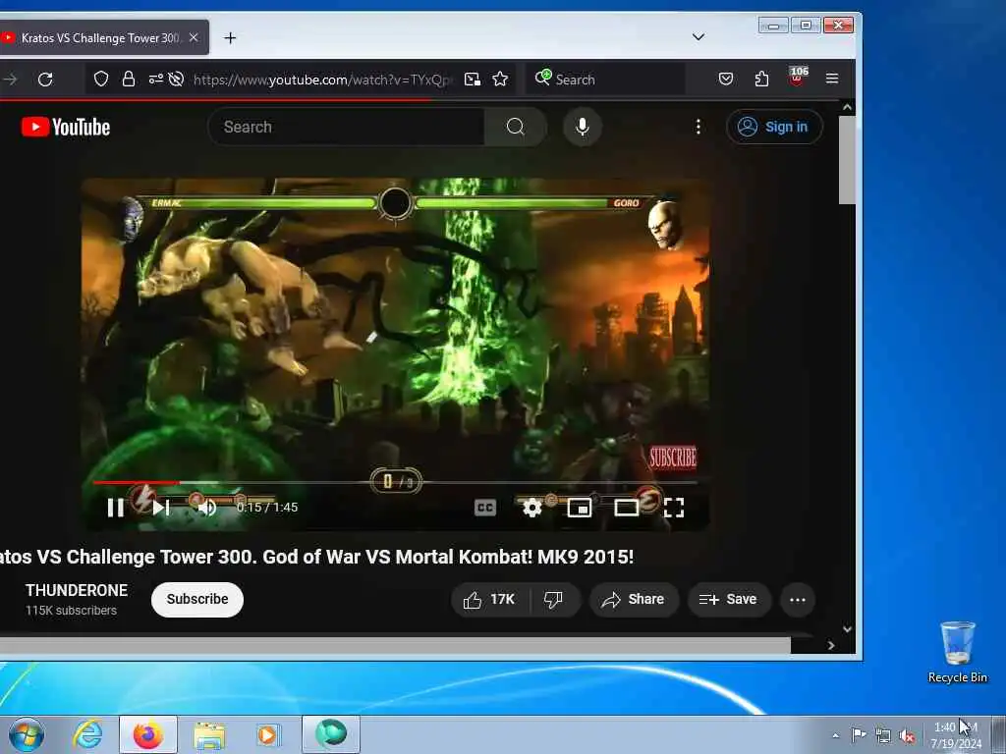Image resolution: width=1006 pixels, height=754 pixels.
Task: Open Firefox hamburger application menu
Action: tap(832, 79)
